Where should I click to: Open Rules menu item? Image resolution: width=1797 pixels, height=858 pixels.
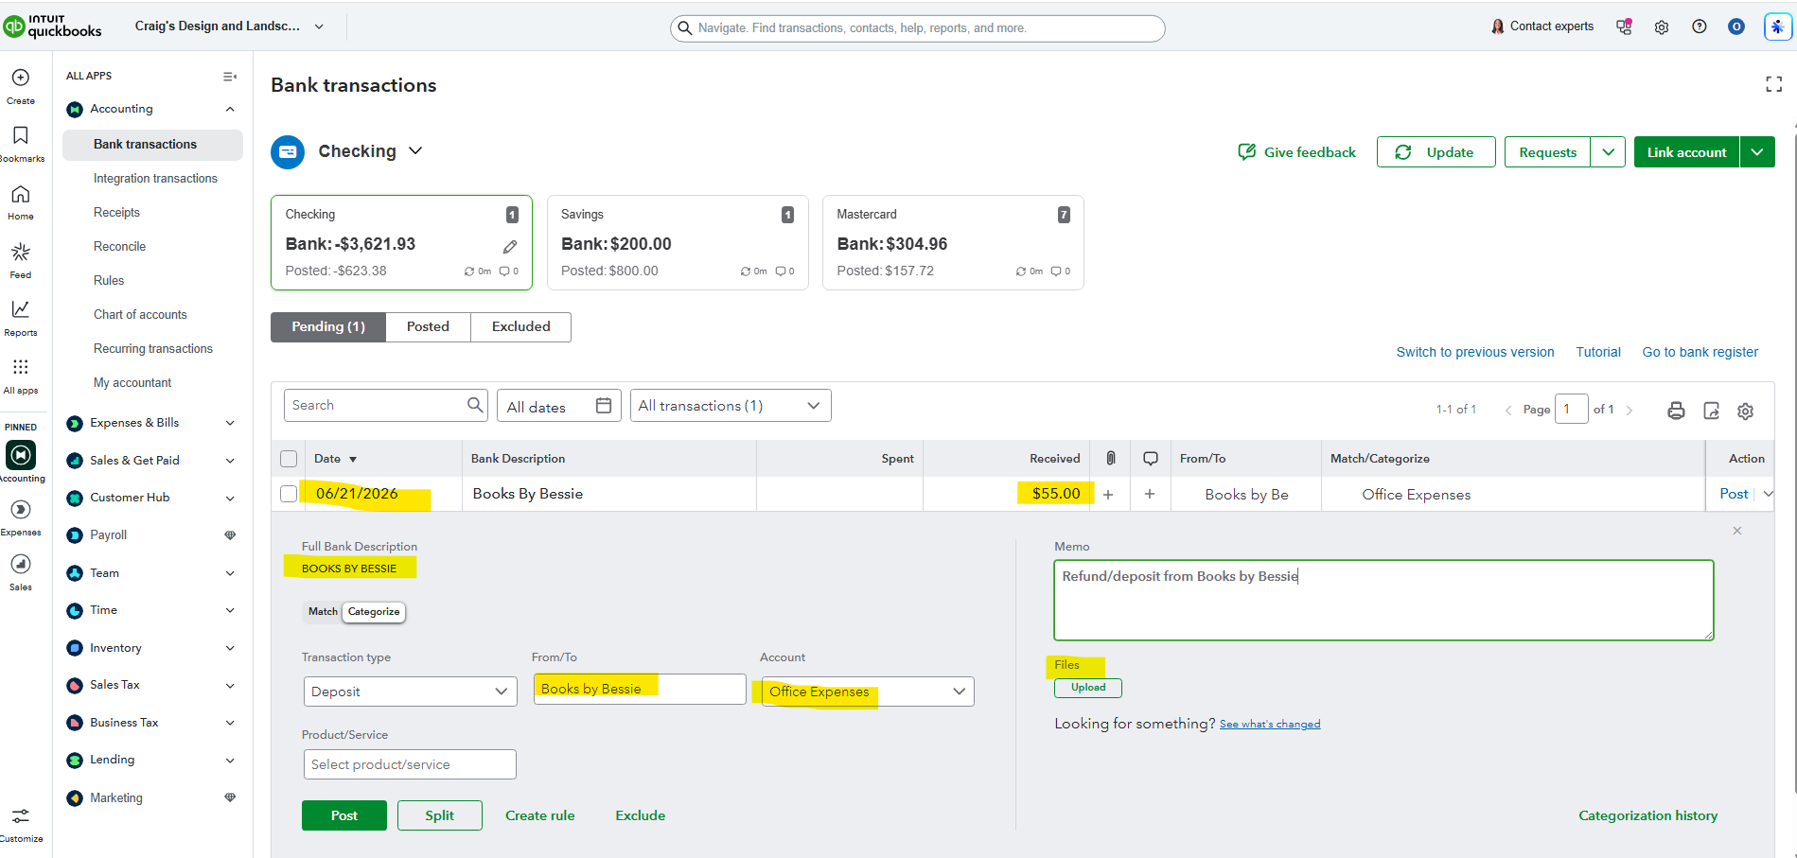109,281
